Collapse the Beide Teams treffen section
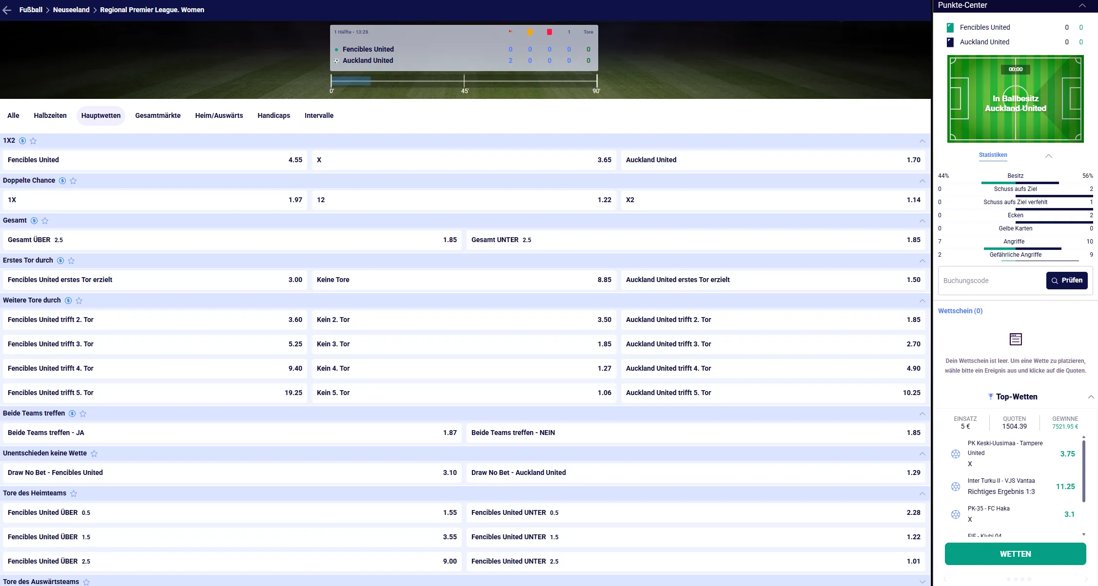1098x586 pixels. point(922,414)
